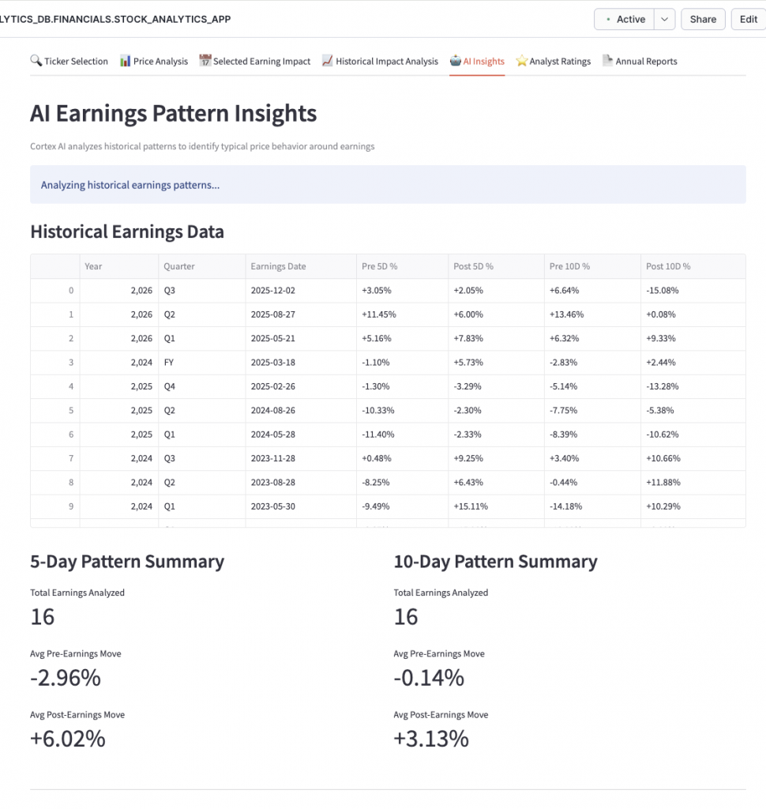Click the Post 5D % column header

click(x=474, y=266)
